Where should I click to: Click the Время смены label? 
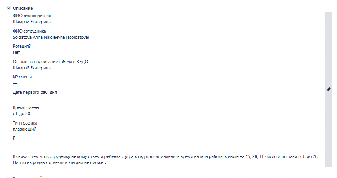(x=26, y=107)
